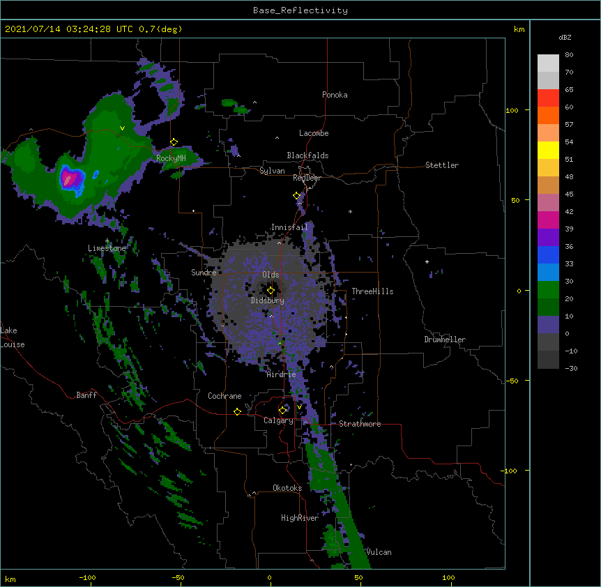The image size is (601, 587).
Task: Pick the red 60-65 dBZ legend swatch
Action: pos(548,98)
